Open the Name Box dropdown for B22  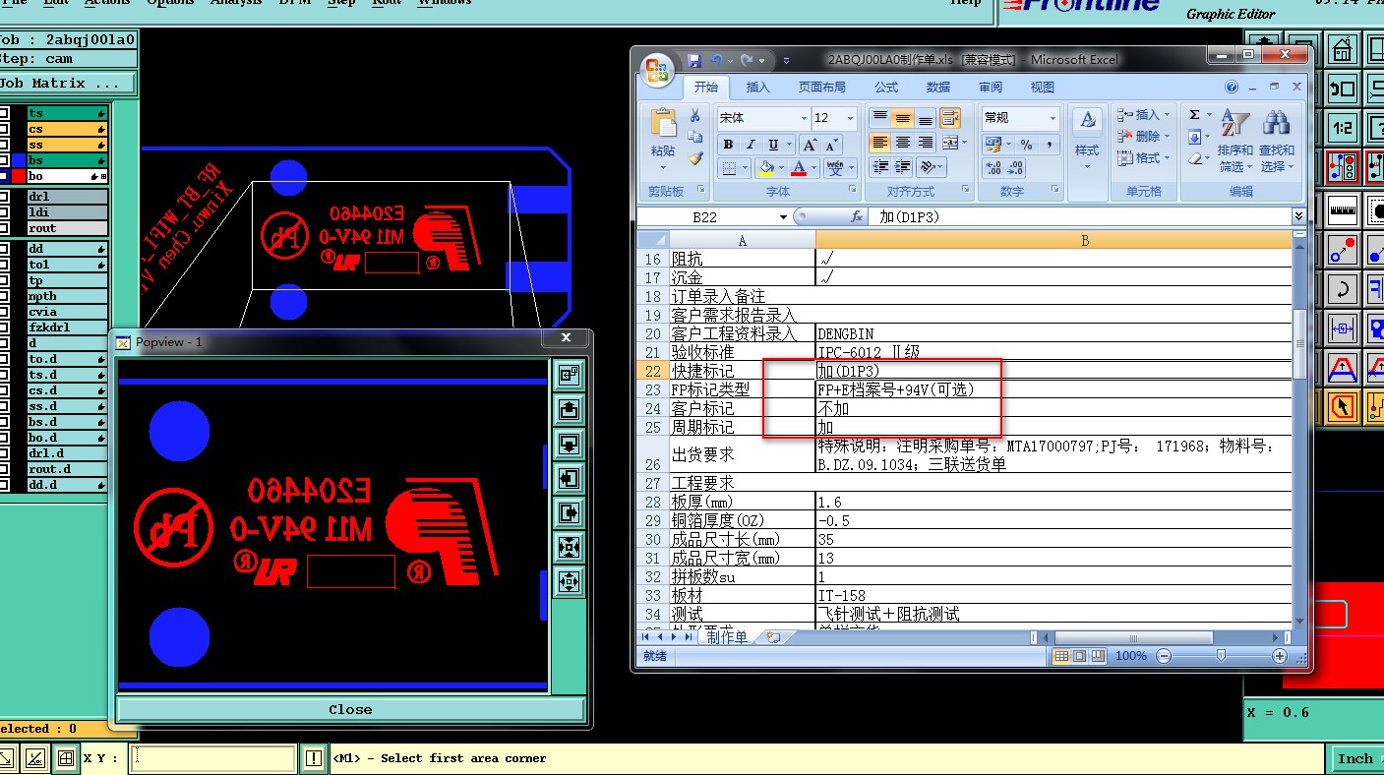(783, 216)
